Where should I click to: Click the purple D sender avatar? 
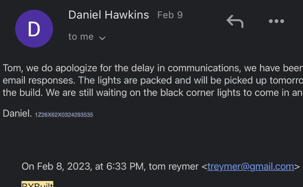click(x=34, y=29)
